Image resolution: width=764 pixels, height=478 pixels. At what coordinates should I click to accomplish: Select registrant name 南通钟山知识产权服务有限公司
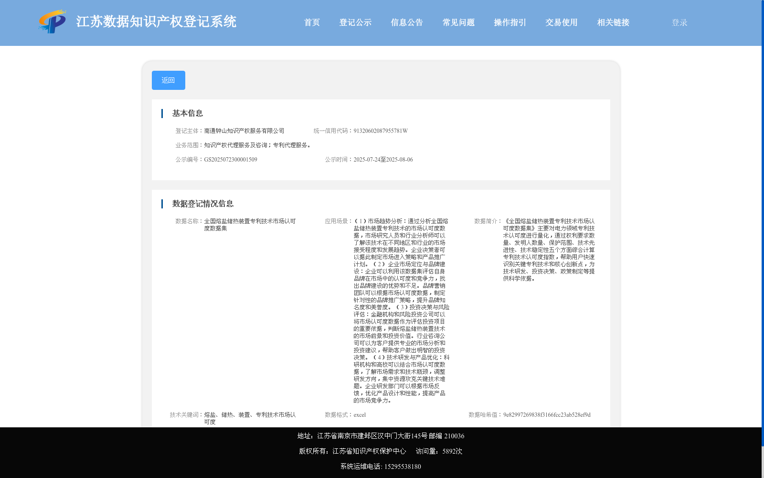point(244,131)
